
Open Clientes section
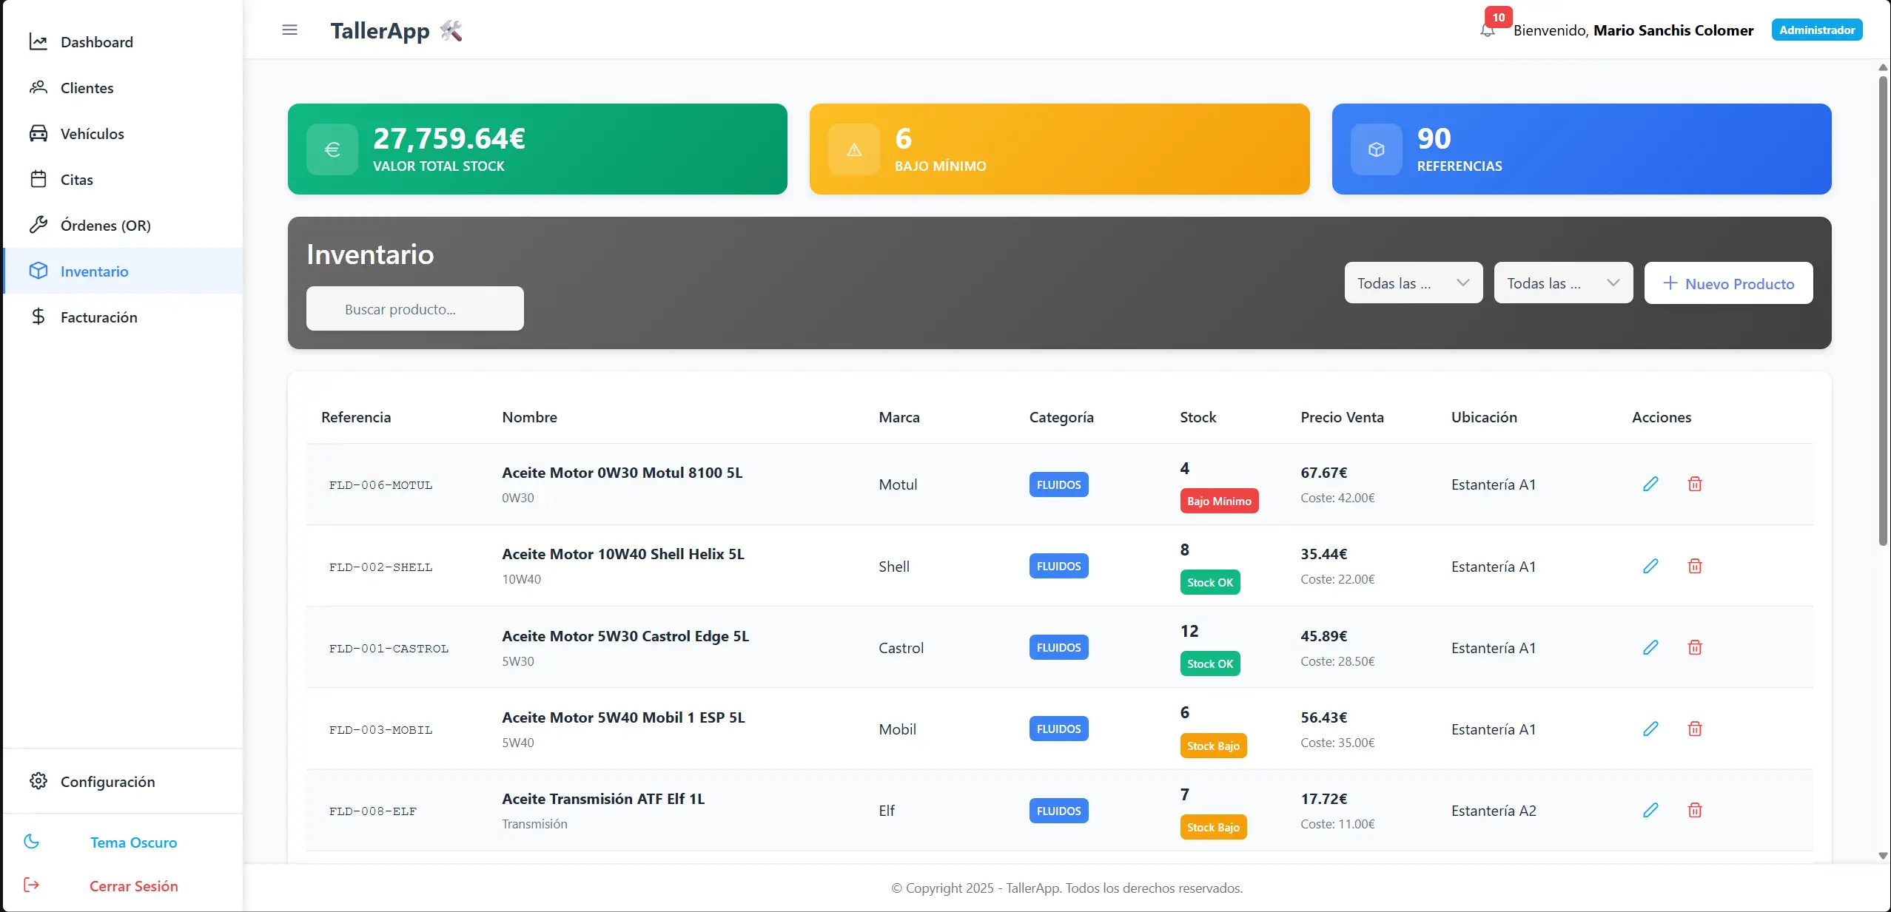coord(123,88)
